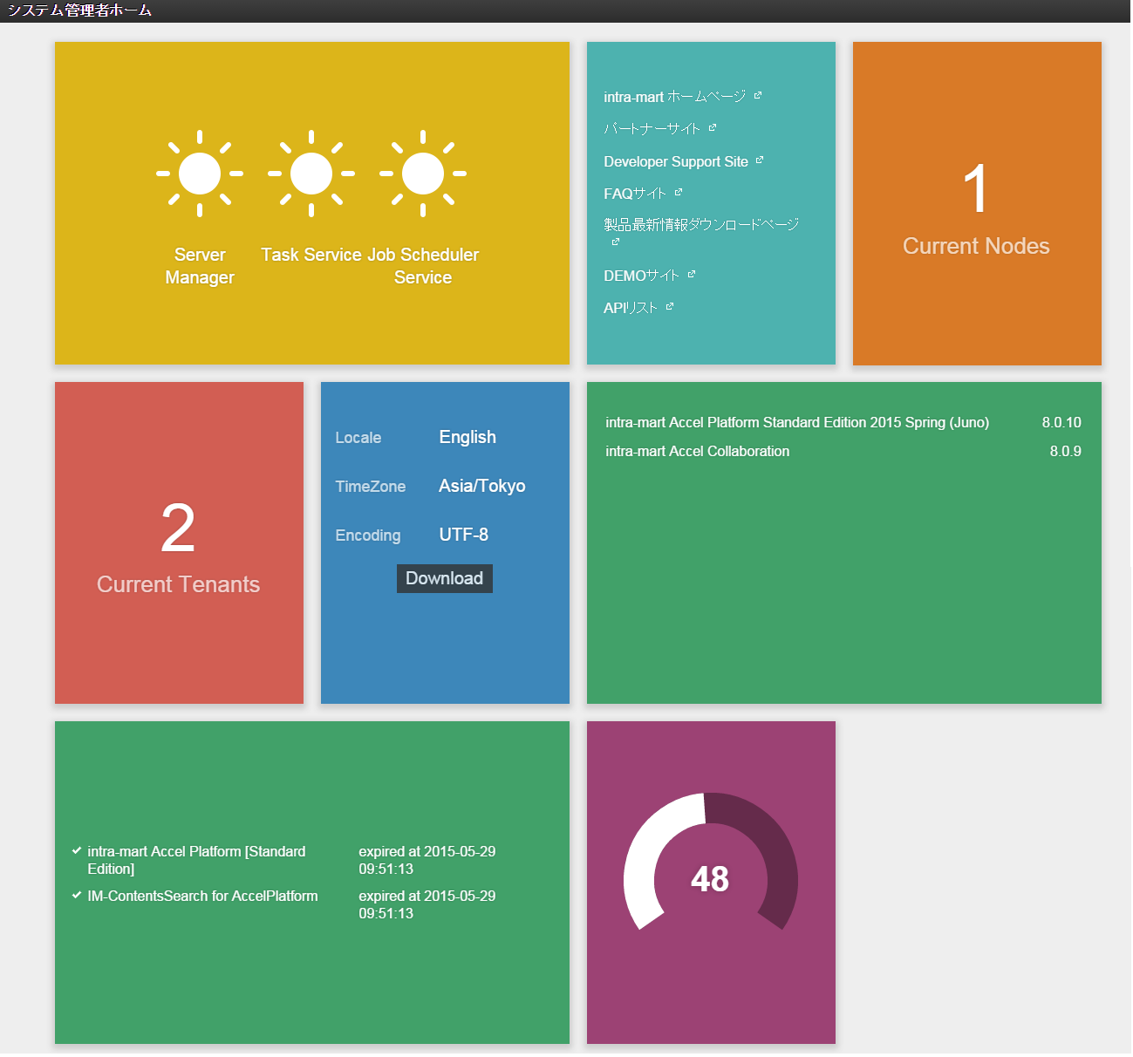
Task: Click expiry date of IM-ContentsSearch license
Action: point(427,904)
